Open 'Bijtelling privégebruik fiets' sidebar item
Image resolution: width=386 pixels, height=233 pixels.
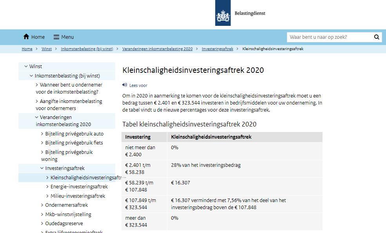(74, 143)
